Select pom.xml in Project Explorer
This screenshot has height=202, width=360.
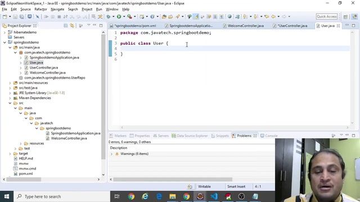pyautogui.click(x=26, y=173)
